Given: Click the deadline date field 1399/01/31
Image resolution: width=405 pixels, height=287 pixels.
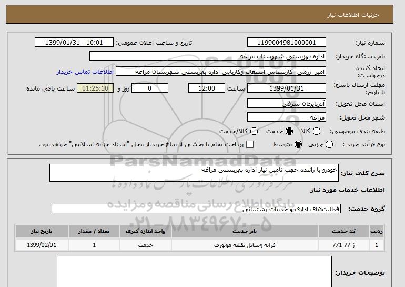Looking at the screenshot, I should click(287, 88).
